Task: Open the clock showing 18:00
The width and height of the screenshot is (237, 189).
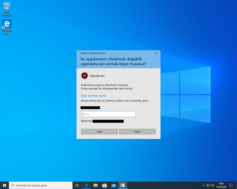Action: pos(221,185)
